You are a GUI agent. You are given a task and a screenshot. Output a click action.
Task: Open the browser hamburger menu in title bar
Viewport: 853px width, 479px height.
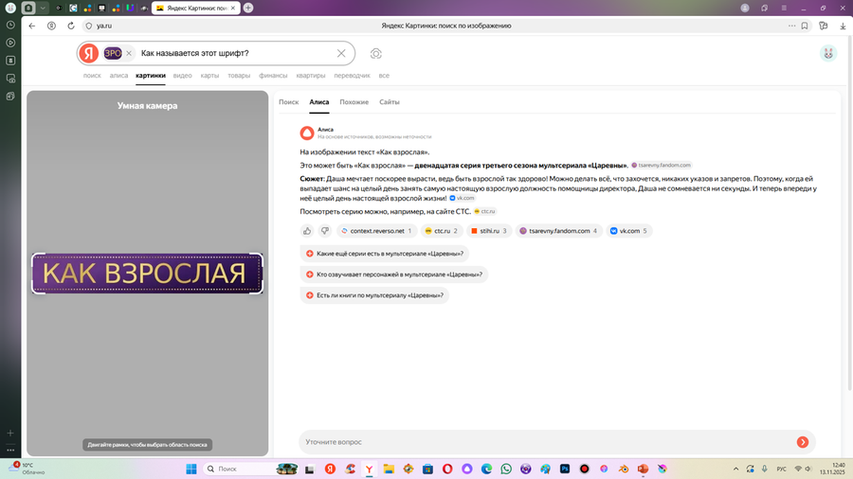click(784, 8)
